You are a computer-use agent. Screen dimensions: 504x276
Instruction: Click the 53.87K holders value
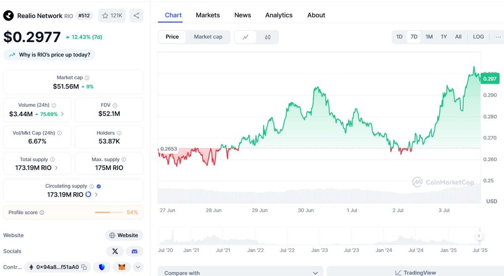click(x=109, y=141)
